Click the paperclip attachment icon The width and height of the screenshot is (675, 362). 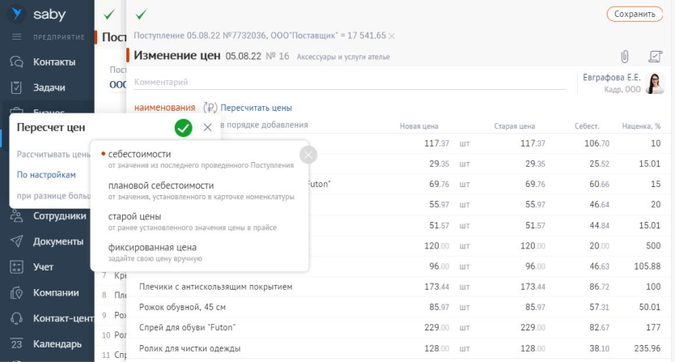coord(624,57)
